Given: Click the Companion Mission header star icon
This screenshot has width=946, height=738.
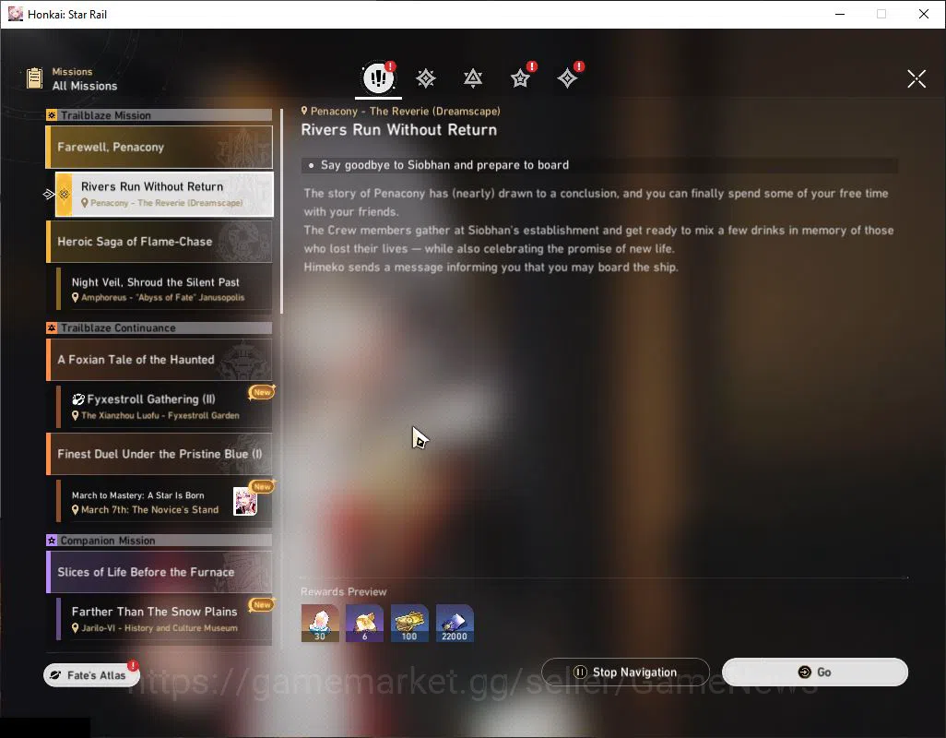Looking at the screenshot, I should (52, 540).
